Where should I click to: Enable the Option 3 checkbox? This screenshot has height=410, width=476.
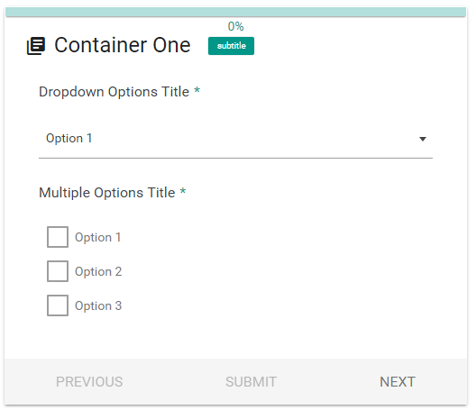(x=58, y=305)
